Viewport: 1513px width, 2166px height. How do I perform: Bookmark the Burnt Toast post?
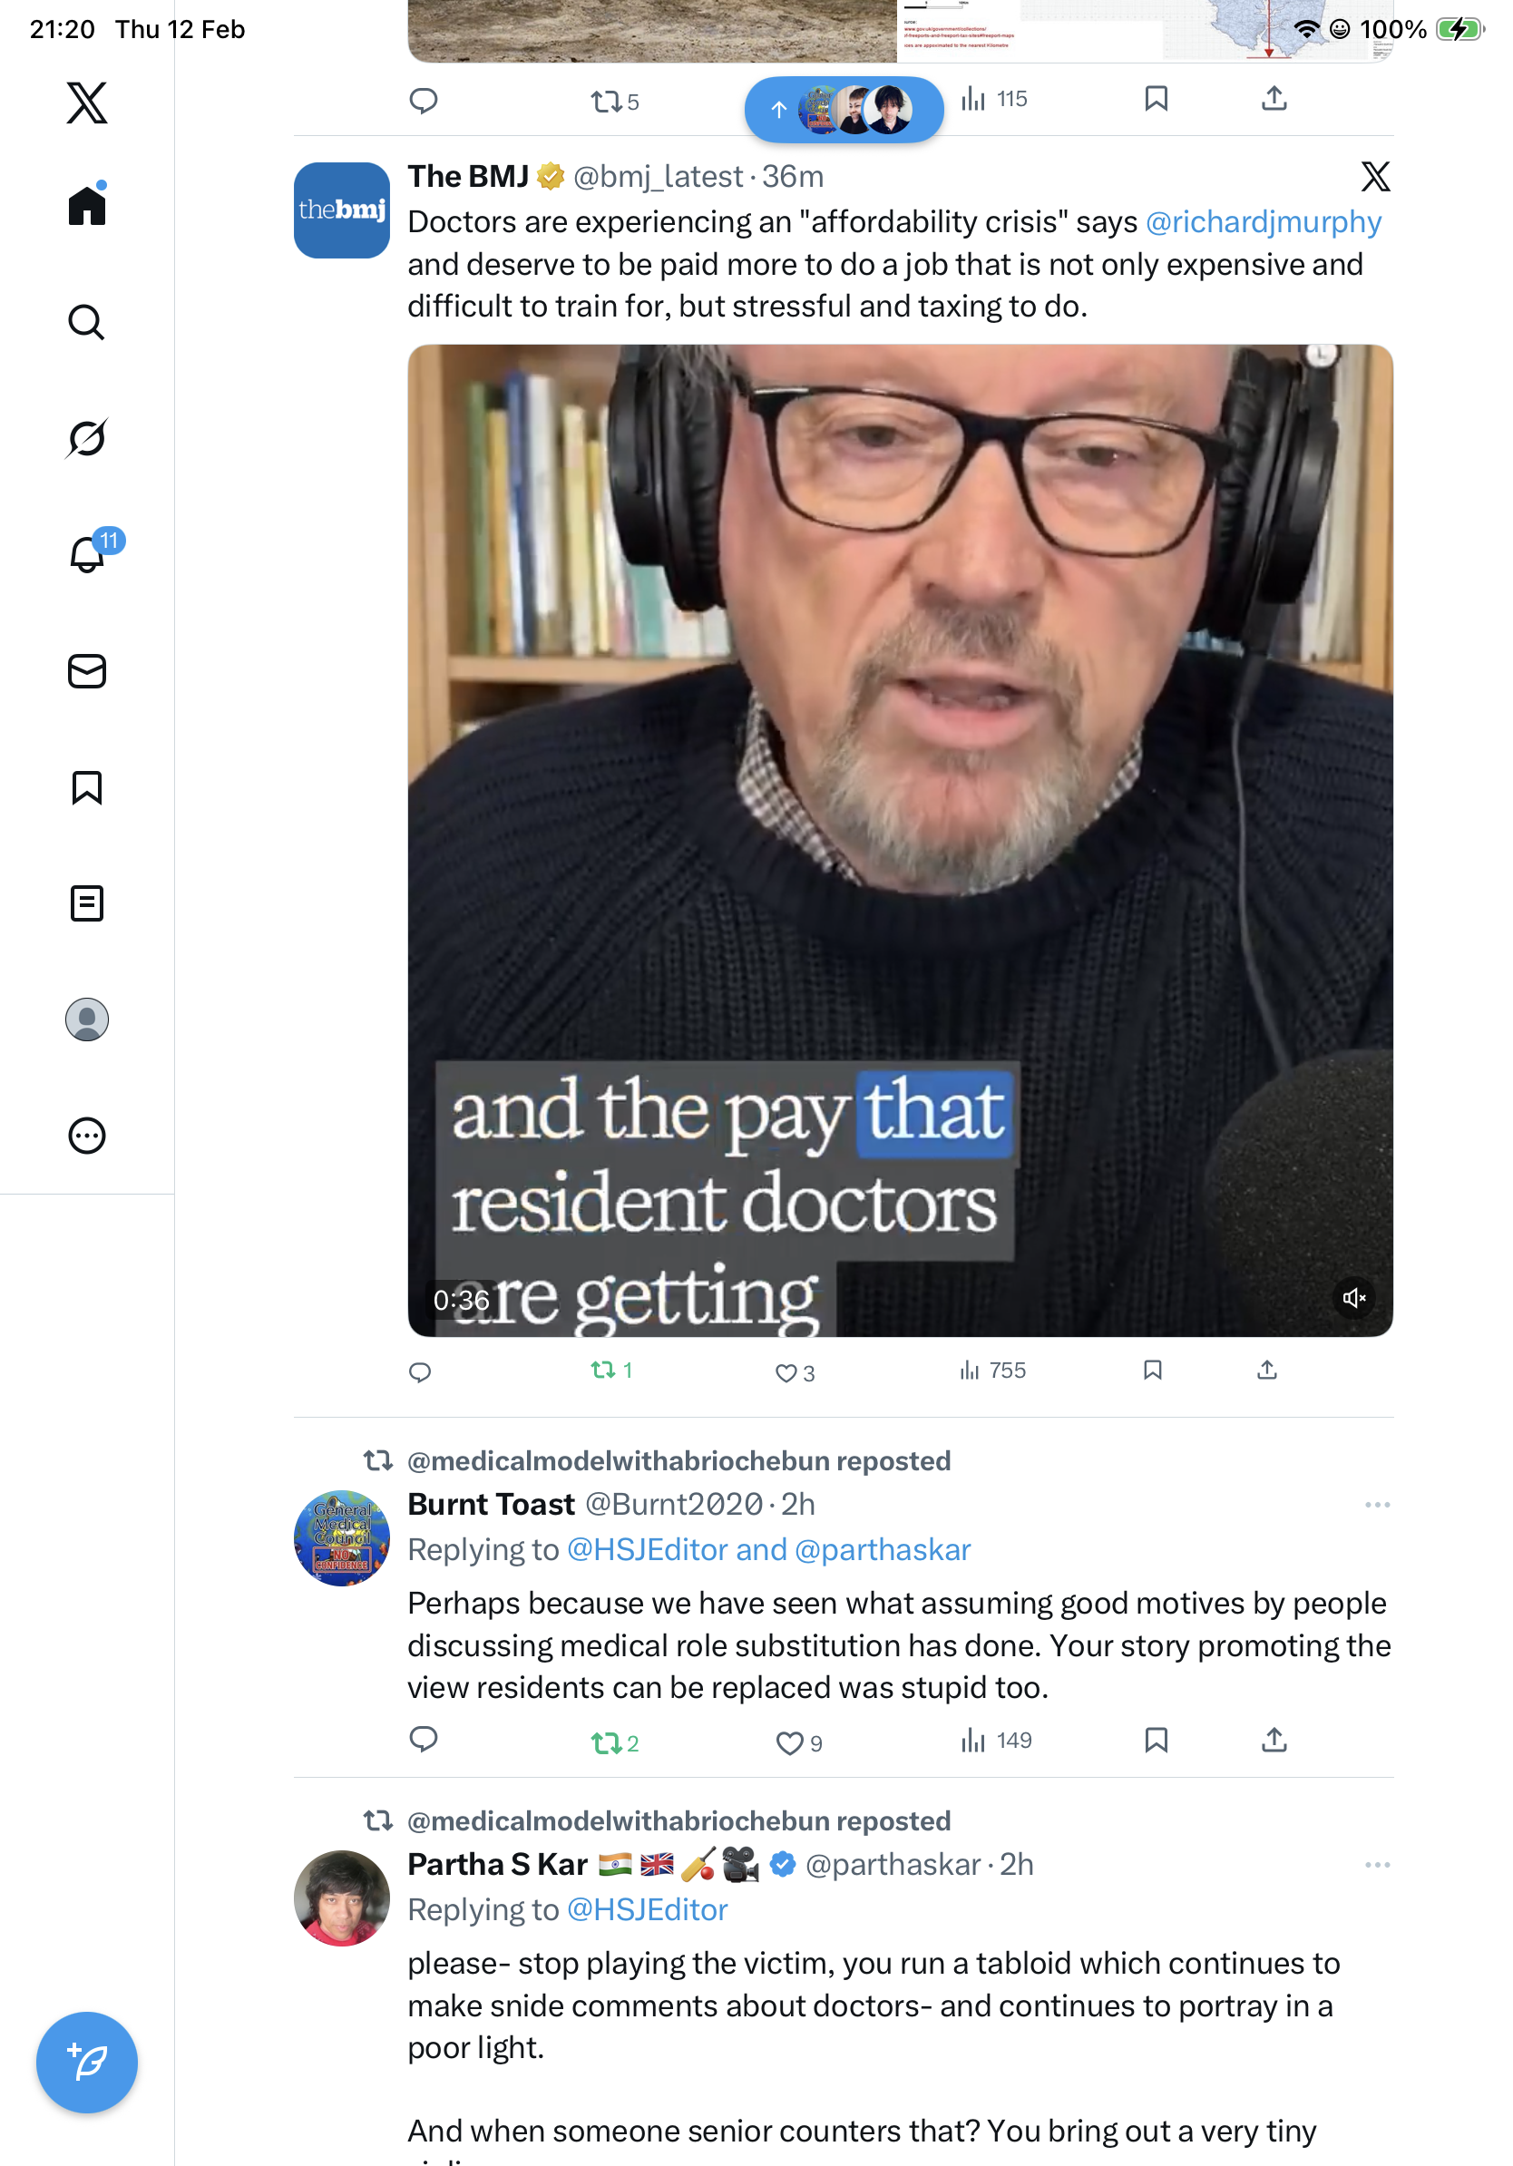point(1157,1741)
